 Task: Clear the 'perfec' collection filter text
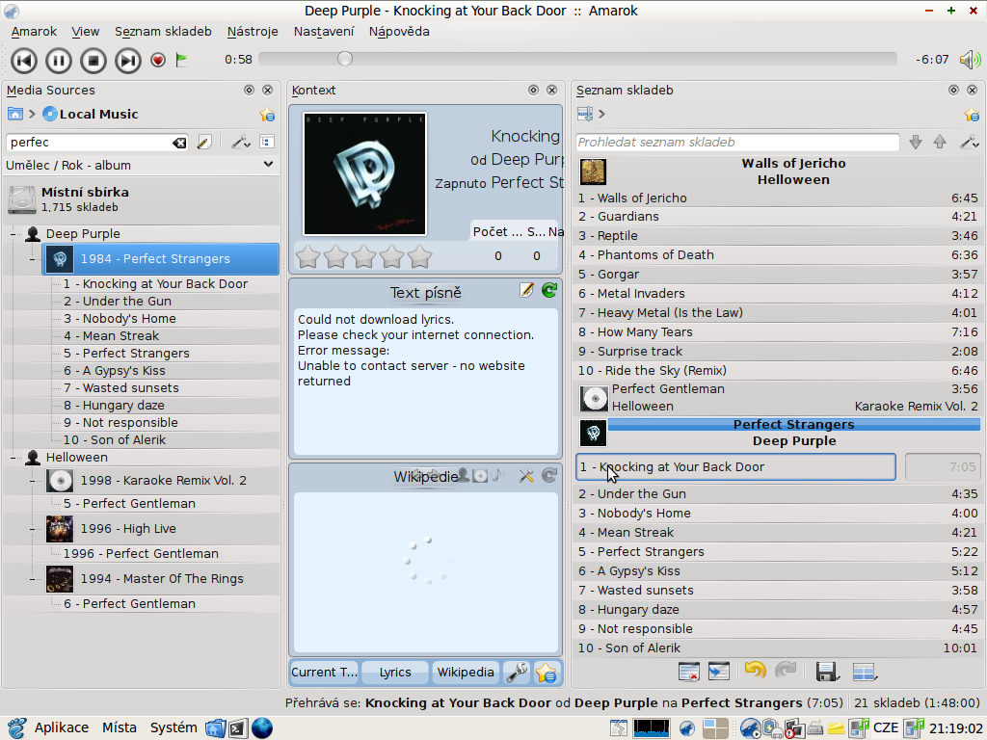click(179, 143)
